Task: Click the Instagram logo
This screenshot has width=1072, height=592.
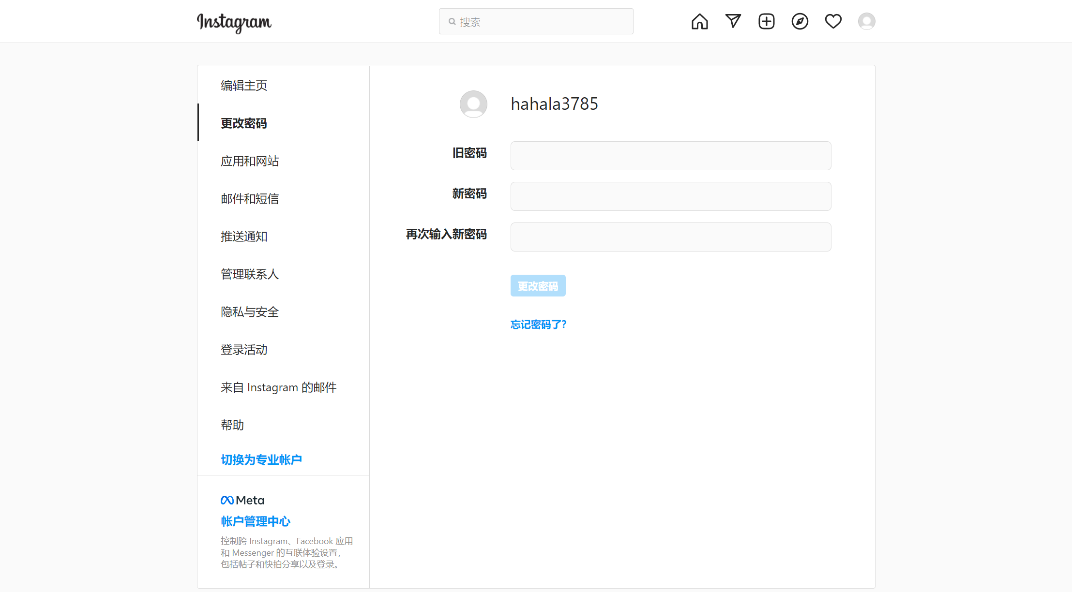Action: (x=234, y=22)
